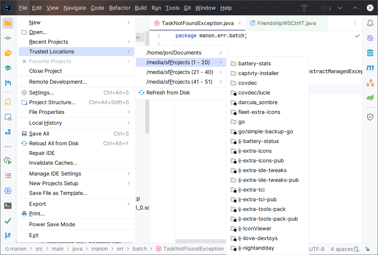Choose Exit from File menu
Screen dimensions: 378x255
76,235
